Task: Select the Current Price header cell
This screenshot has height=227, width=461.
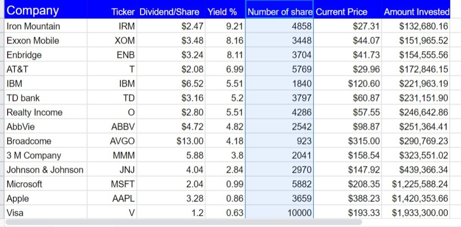Action: (348, 10)
